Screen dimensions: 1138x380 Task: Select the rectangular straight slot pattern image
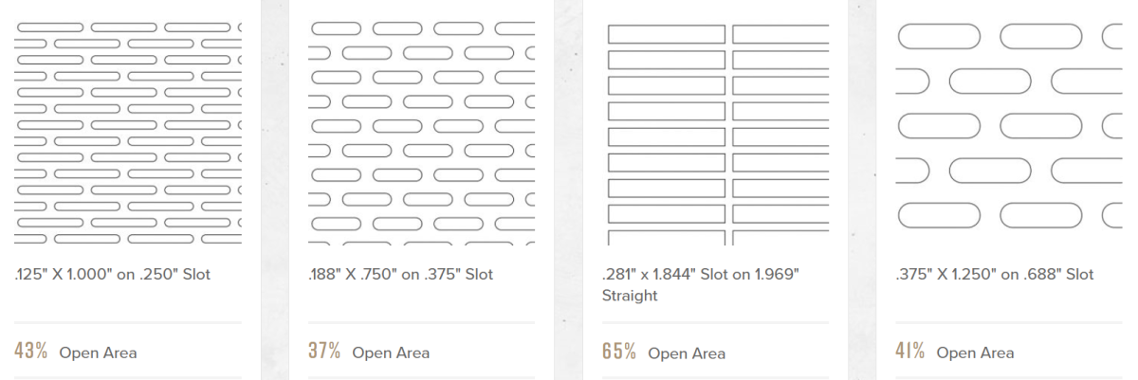click(715, 133)
